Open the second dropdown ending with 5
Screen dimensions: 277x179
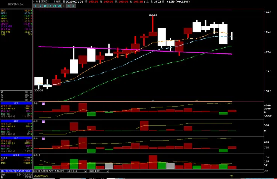(x=99, y=171)
